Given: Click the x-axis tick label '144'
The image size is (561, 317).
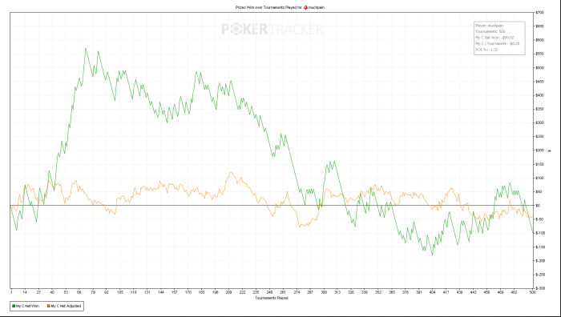Looking at the screenshot, I should 160,292.
